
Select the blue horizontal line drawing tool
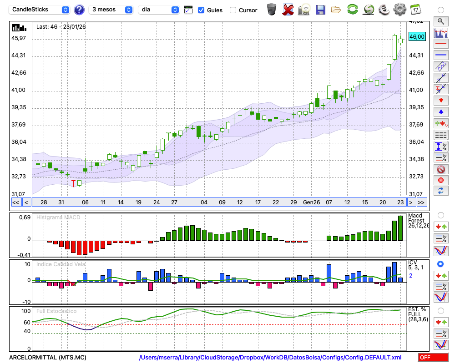(x=440, y=55)
